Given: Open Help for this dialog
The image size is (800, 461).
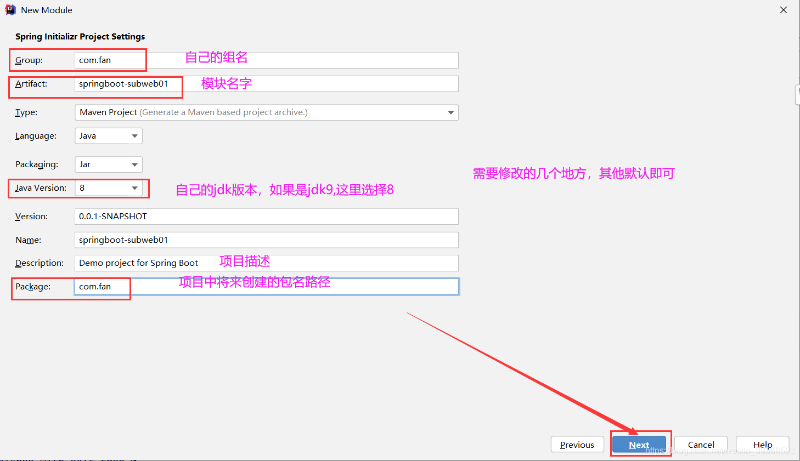Looking at the screenshot, I should 763,445.
